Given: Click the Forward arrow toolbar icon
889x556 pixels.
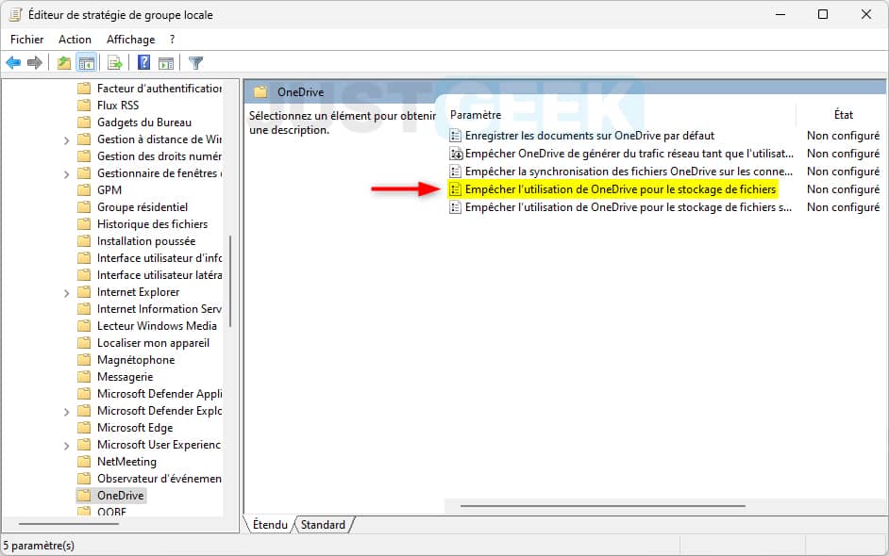Looking at the screenshot, I should (35, 63).
